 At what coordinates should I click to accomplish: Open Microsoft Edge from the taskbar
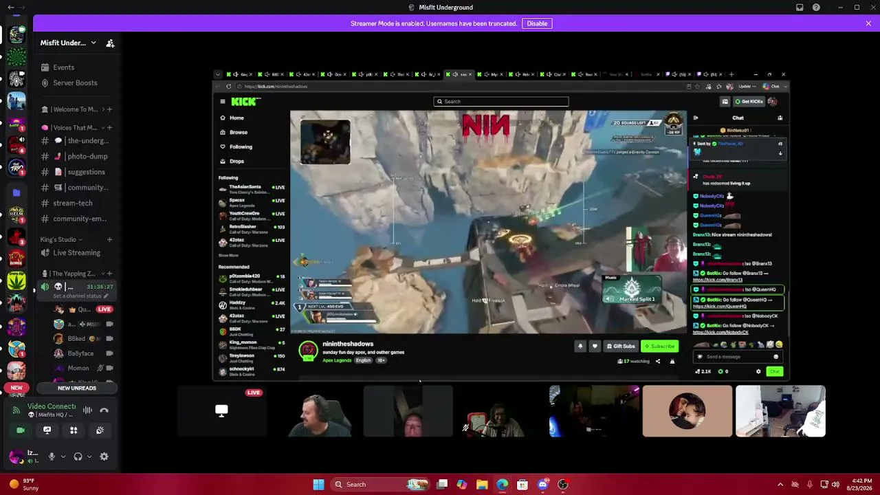click(x=503, y=485)
